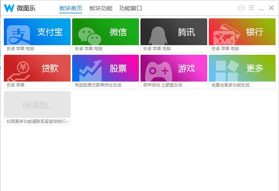
Task: Open the 微信 tile label
Action: [x=118, y=32]
